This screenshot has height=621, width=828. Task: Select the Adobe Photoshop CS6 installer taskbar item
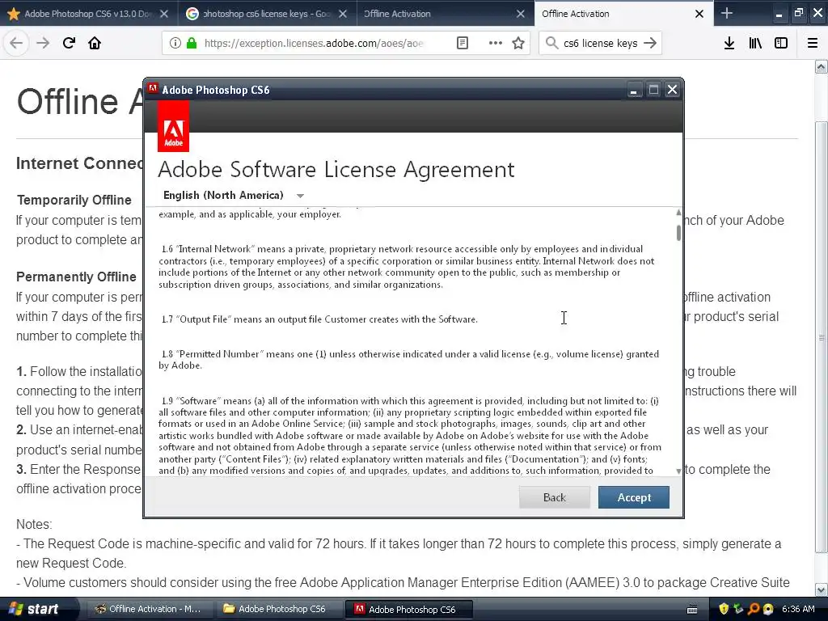(x=408, y=609)
